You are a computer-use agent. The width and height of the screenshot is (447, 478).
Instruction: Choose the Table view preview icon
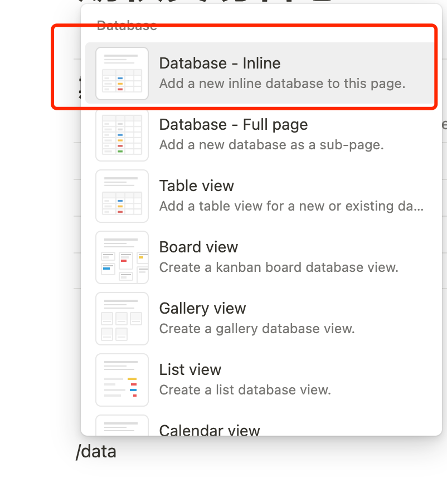pos(122,196)
